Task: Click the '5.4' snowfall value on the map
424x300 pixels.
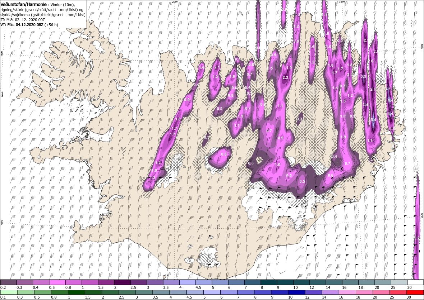Action: (x=373, y=120)
